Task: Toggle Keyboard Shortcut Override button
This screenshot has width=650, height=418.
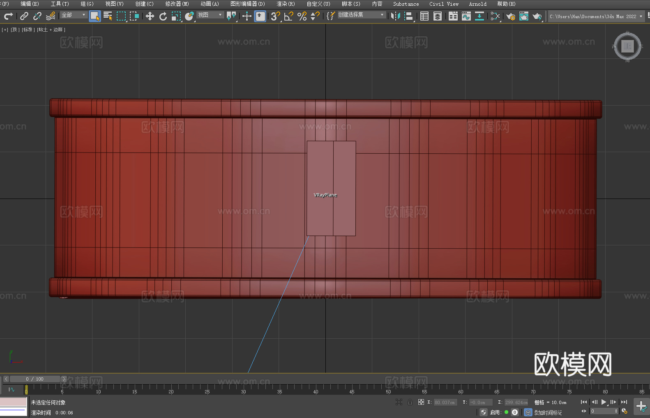Action: [x=260, y=16]
